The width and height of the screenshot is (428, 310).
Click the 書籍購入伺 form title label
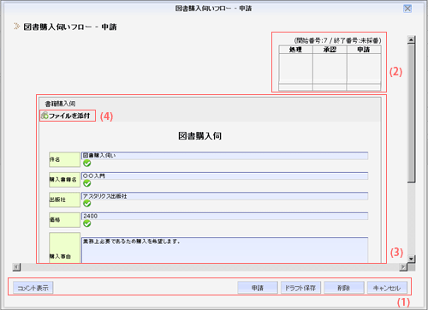(x=60, y=104)
